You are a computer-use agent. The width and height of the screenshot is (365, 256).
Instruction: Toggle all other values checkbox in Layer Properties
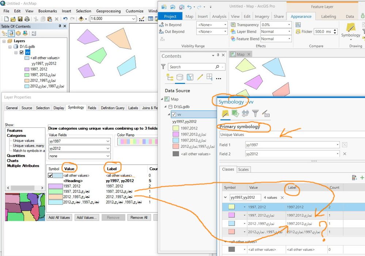[50, 176]
